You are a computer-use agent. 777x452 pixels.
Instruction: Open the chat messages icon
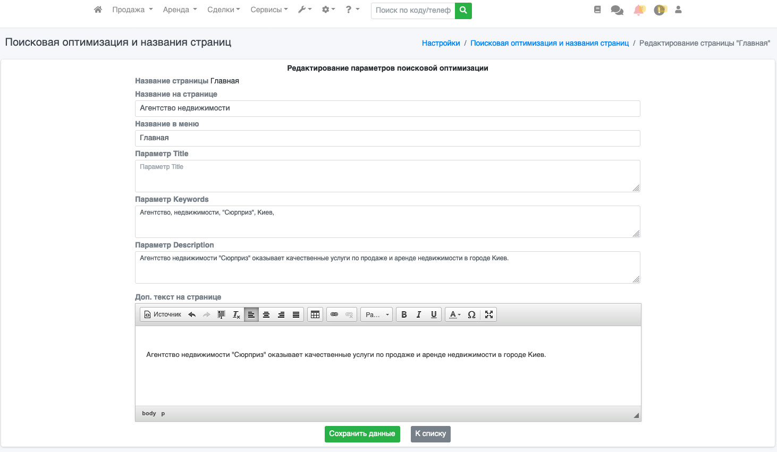(617, 10)
